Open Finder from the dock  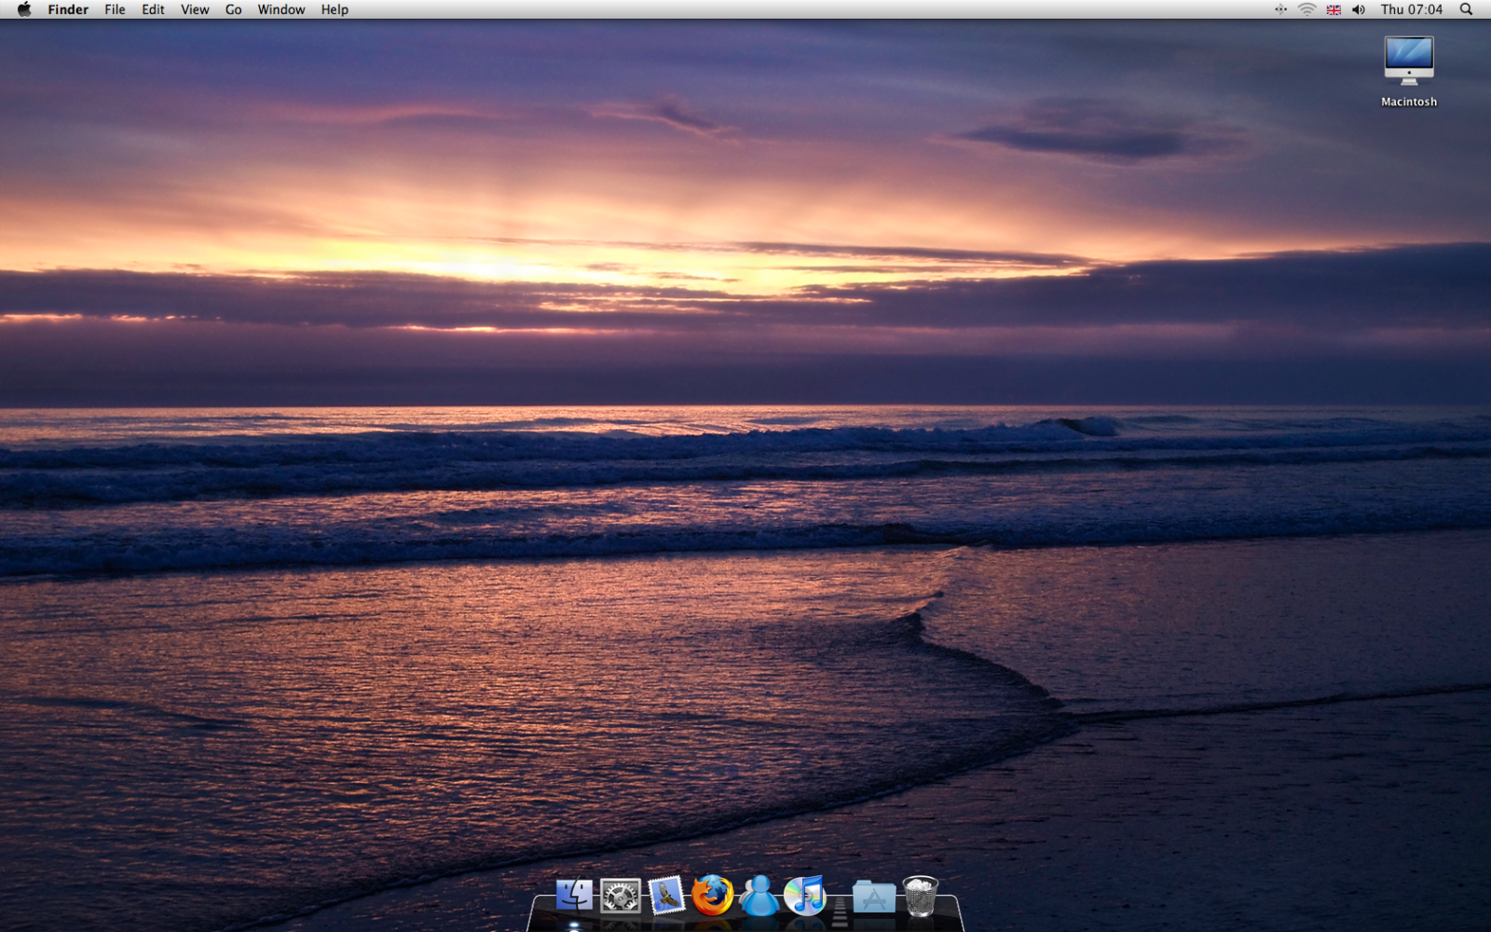pos(574,896)
